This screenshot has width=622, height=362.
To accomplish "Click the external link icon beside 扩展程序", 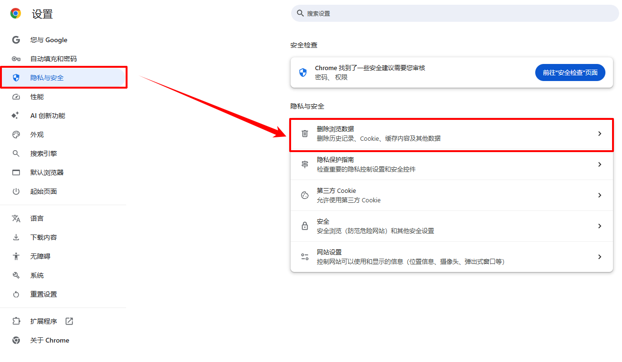I will coord(69,321).
